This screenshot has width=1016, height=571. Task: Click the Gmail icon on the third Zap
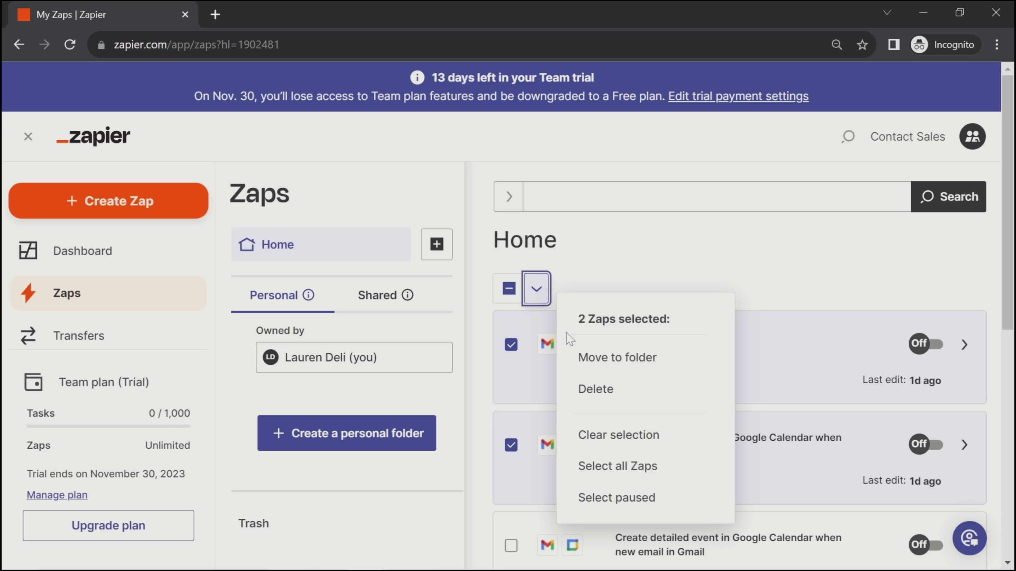[x=547, y=545]
